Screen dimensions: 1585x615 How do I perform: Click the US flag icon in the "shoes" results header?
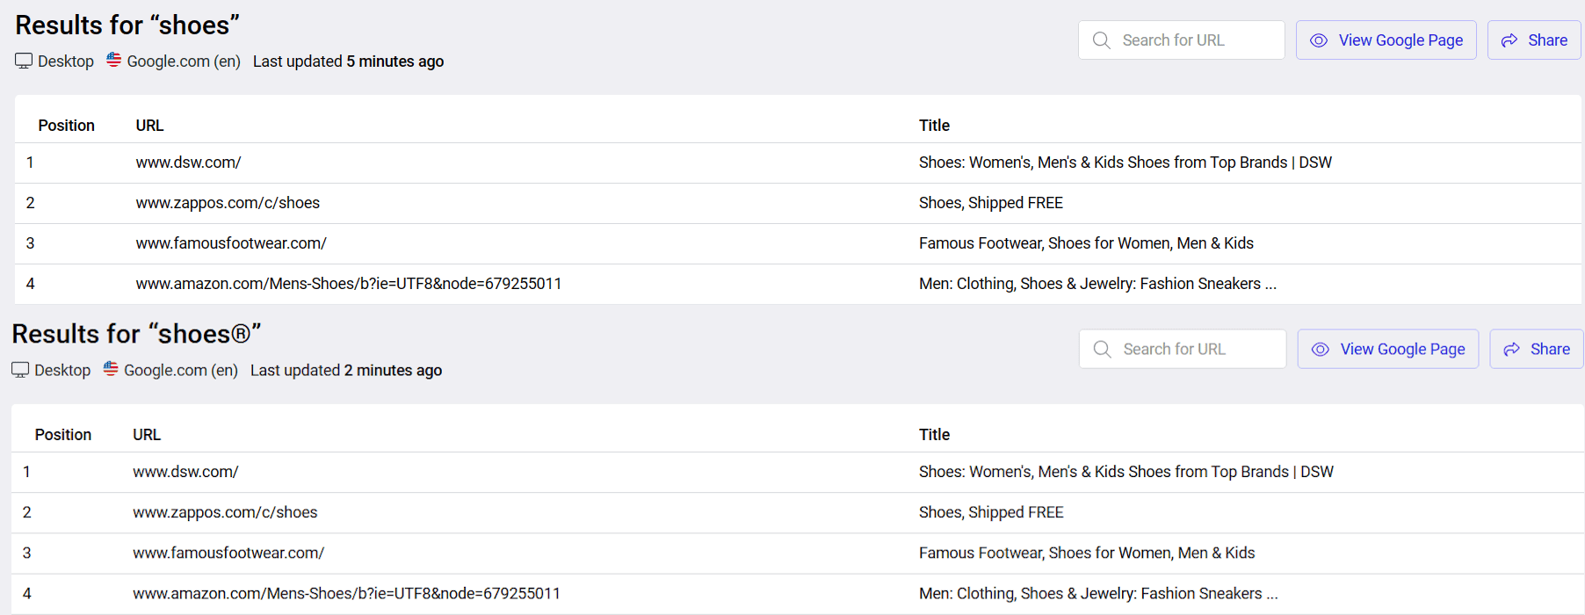pos(114,60)
